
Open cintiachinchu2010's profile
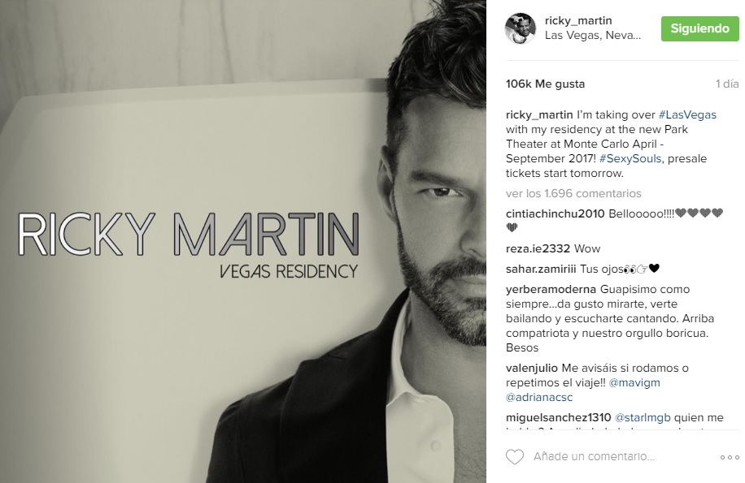pyautogui.click(x=555, y=213)
